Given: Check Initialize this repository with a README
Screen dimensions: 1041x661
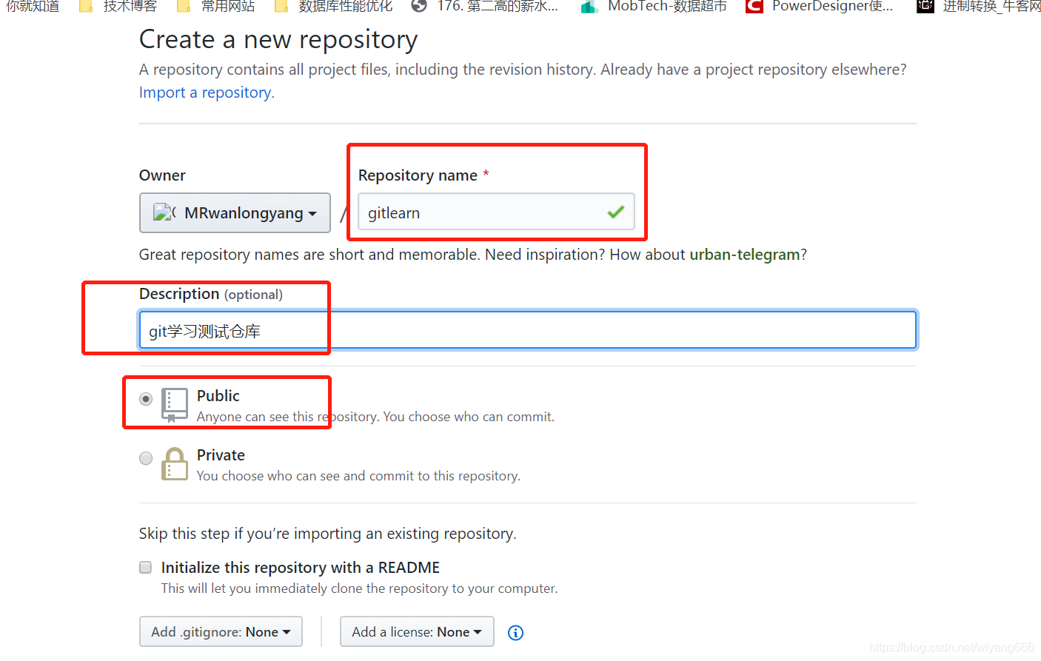Looking at the screenshot, I should pyautogui.click(x=146, y=568).
